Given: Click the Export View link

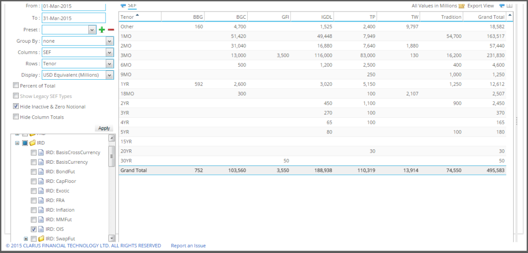Looking at the screenshot, I should 480,6.
